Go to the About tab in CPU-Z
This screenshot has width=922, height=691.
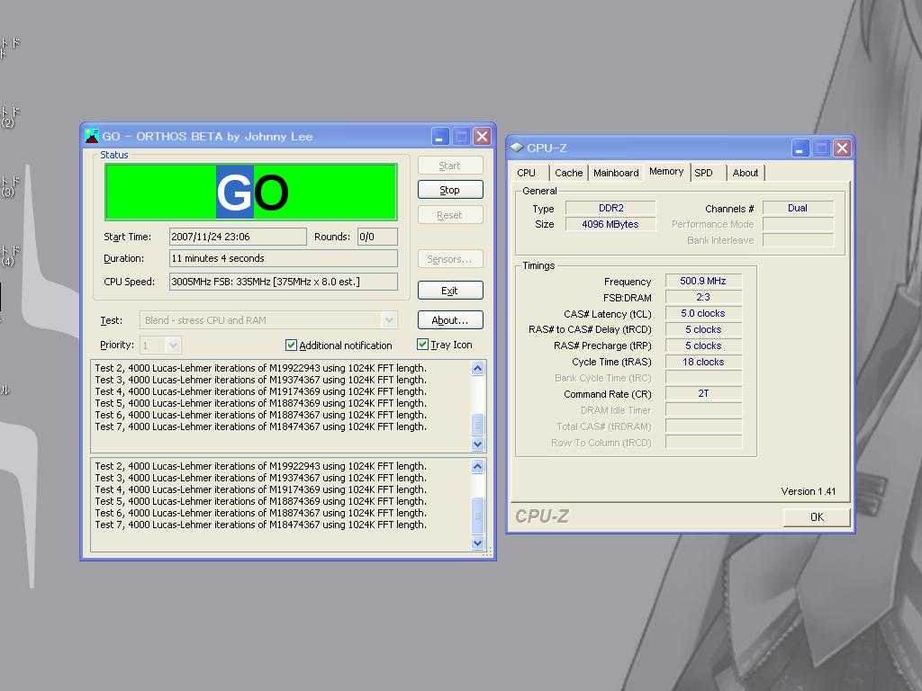(x=745, y=173)
